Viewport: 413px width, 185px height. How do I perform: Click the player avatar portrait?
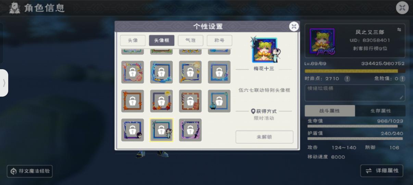(322, 41)
